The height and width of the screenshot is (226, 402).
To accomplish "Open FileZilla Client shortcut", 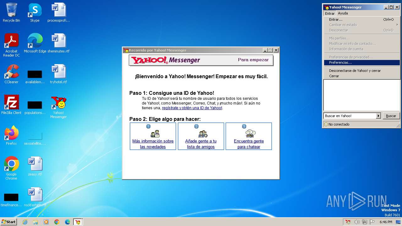I will 11,105.
